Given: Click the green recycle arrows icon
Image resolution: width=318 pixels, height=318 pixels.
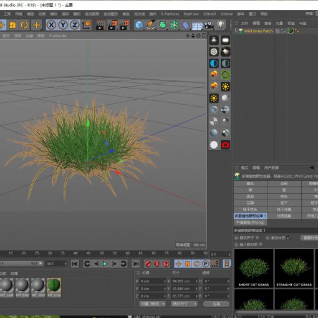Looking at the screenshot, I should point(225,75).
